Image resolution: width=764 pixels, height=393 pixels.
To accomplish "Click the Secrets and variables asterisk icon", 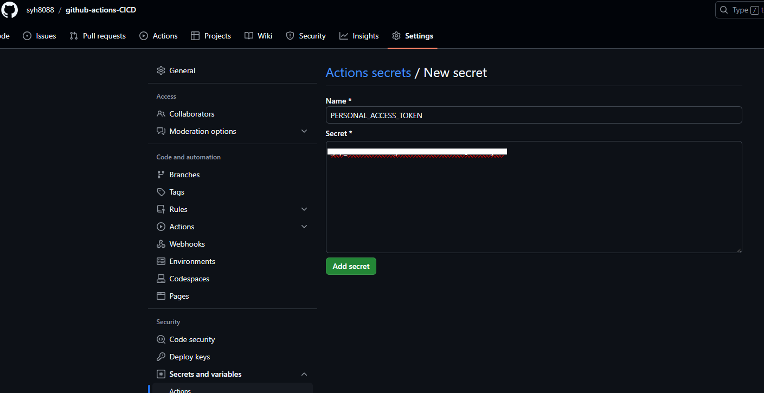I will pyautogui.click(x=161, y=374).
